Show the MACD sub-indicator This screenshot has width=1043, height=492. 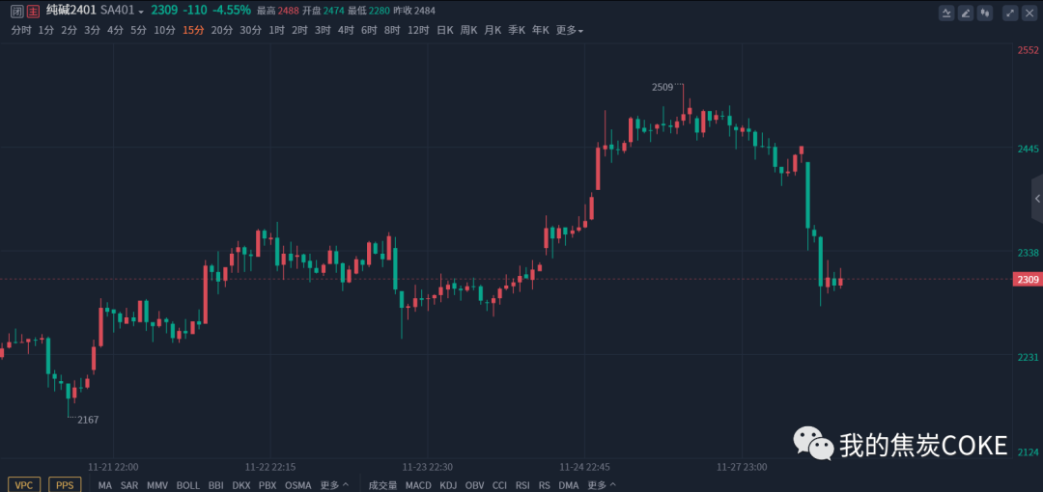click(418, 485)
